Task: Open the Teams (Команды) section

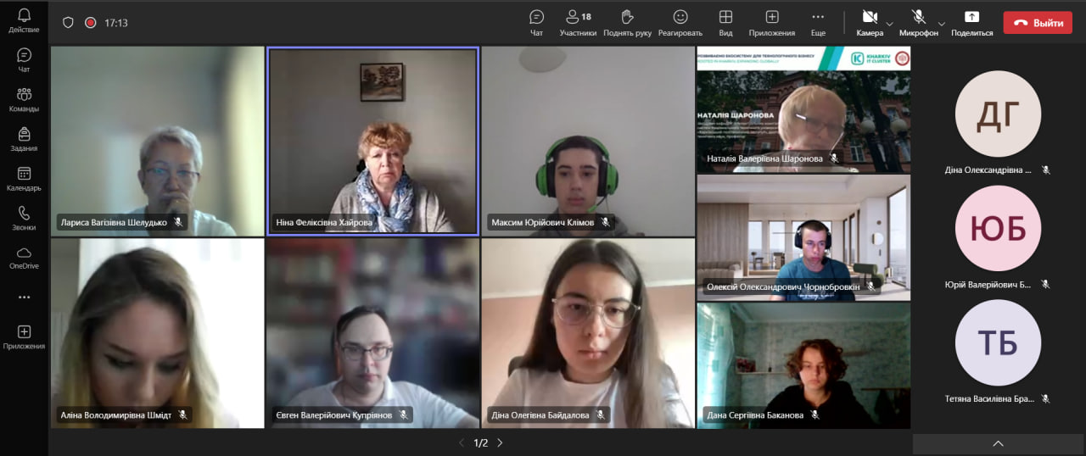Action: pyautogui.click(x=24, y=99)
